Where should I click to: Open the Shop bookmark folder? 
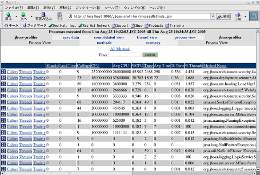tap(136, 25)
